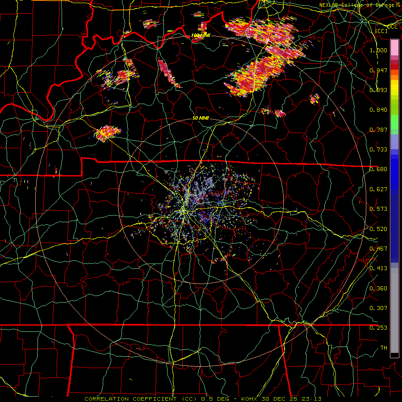Click the 0.360 color scale value
This screenshot has width=402, height=402.
378,289
